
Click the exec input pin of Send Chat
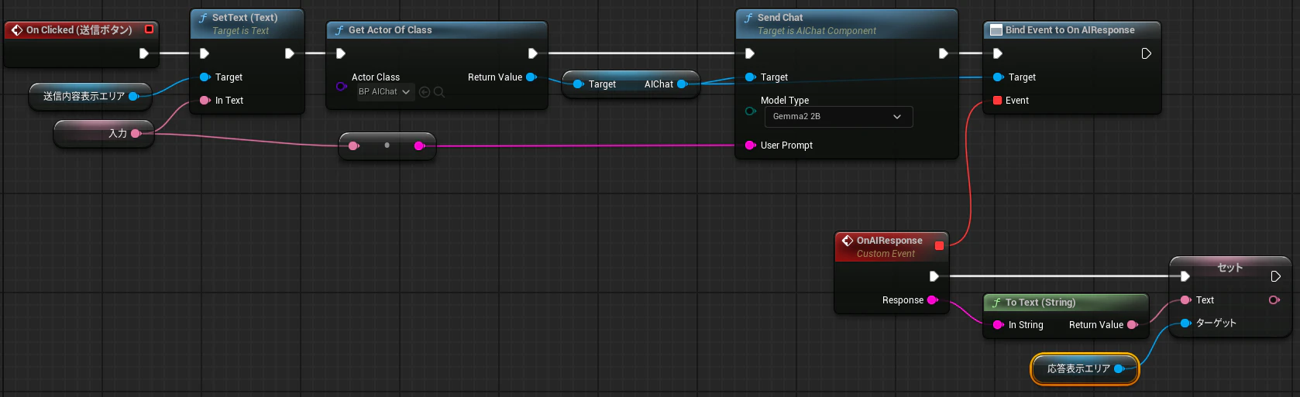pyautogui.click(x=749, y=53)
